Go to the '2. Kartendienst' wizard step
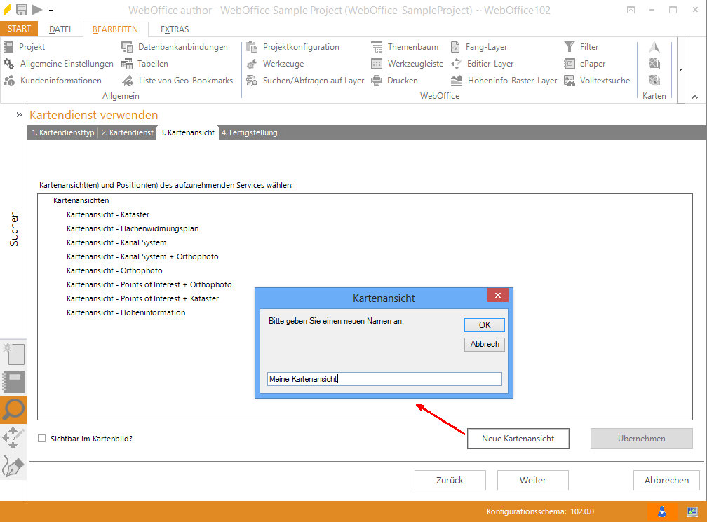 point(127,132)
